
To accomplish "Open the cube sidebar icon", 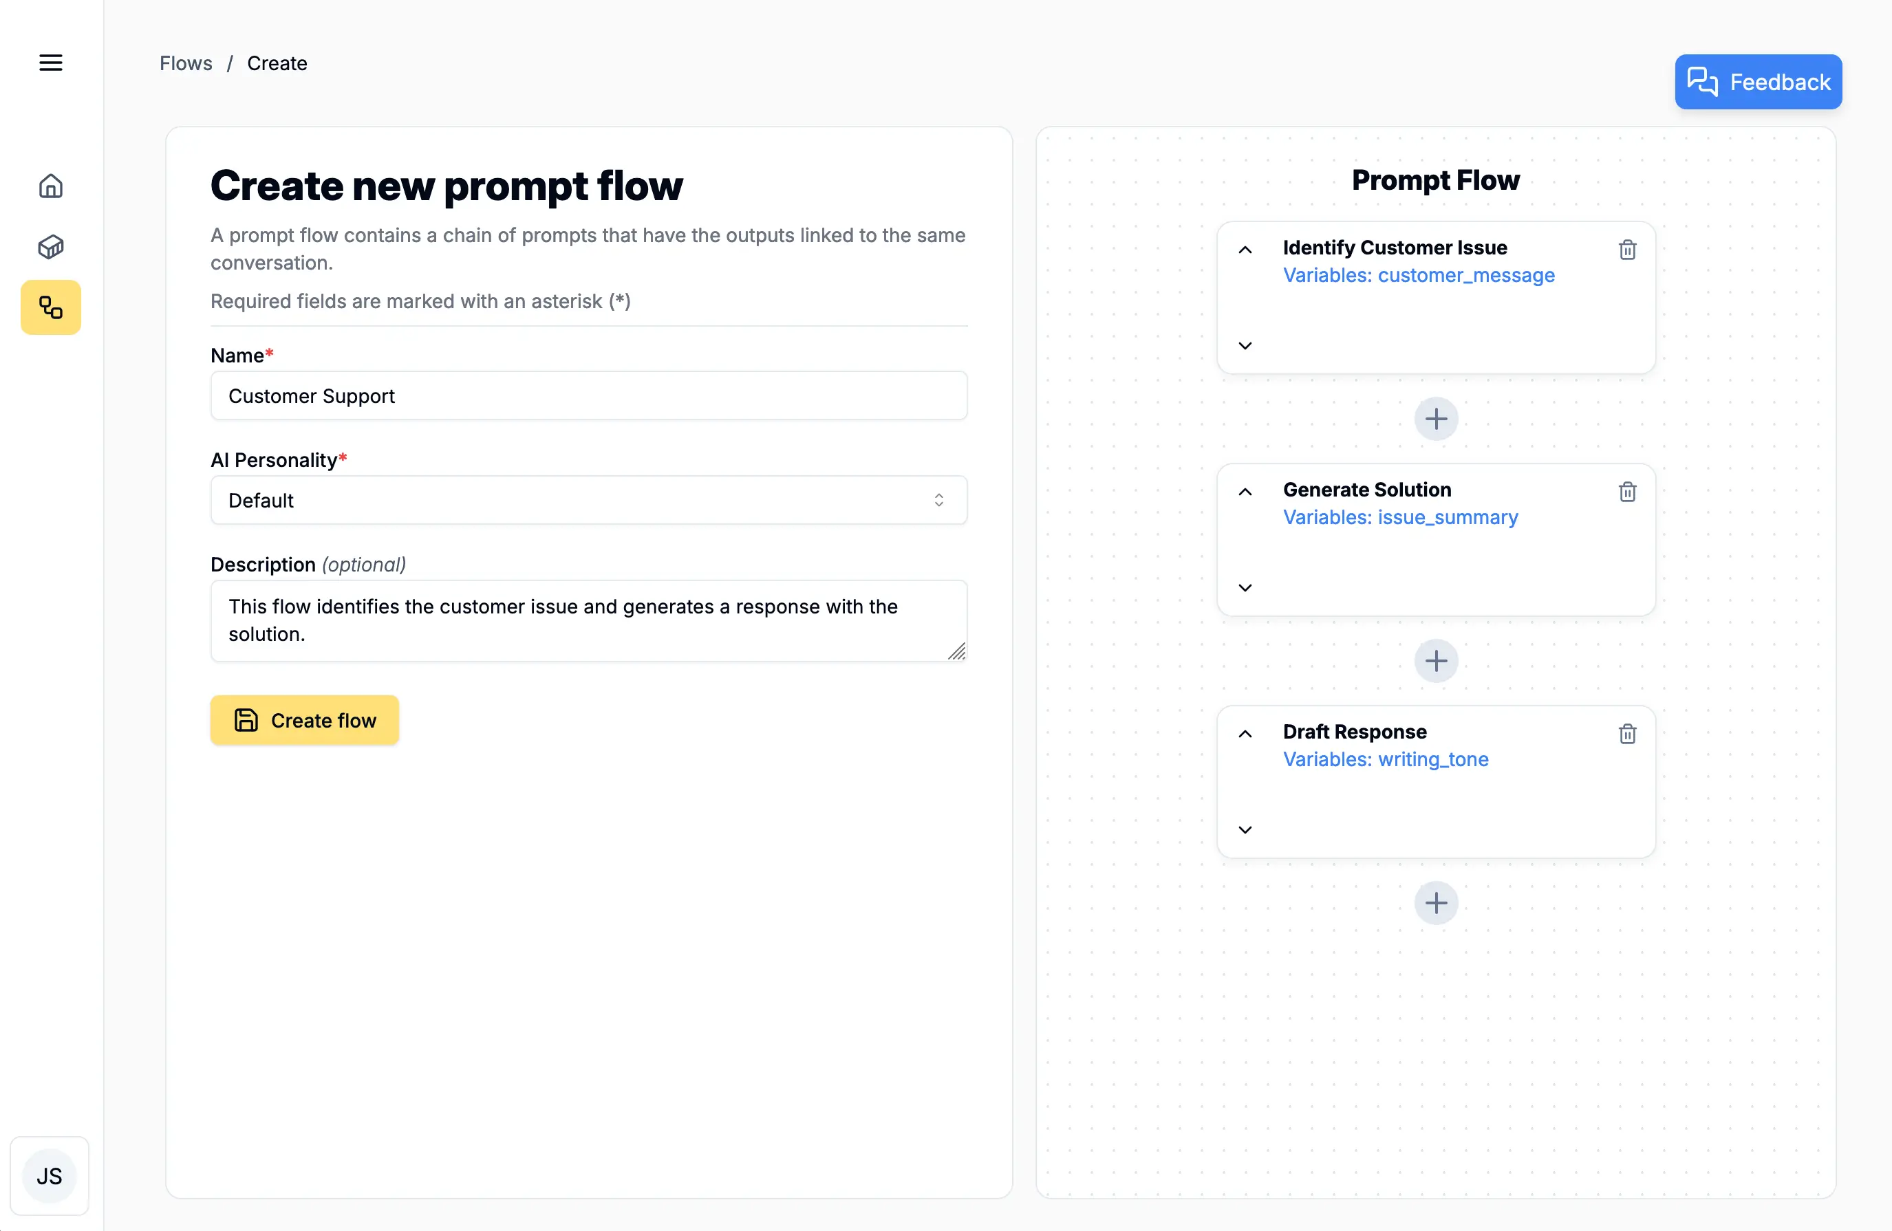I will (x=51, y=247).
